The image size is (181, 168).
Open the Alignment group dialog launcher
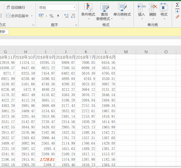(33, 25)
